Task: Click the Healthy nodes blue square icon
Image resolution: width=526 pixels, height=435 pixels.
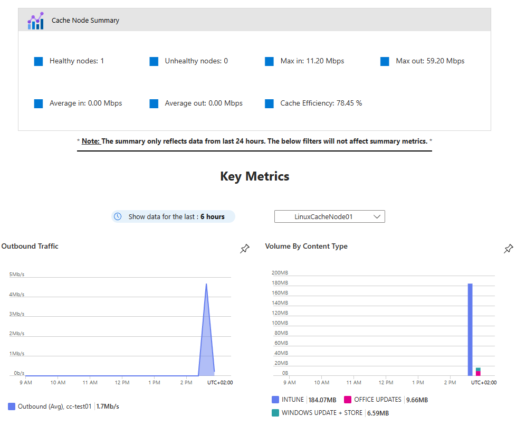Action: point(39,61)
